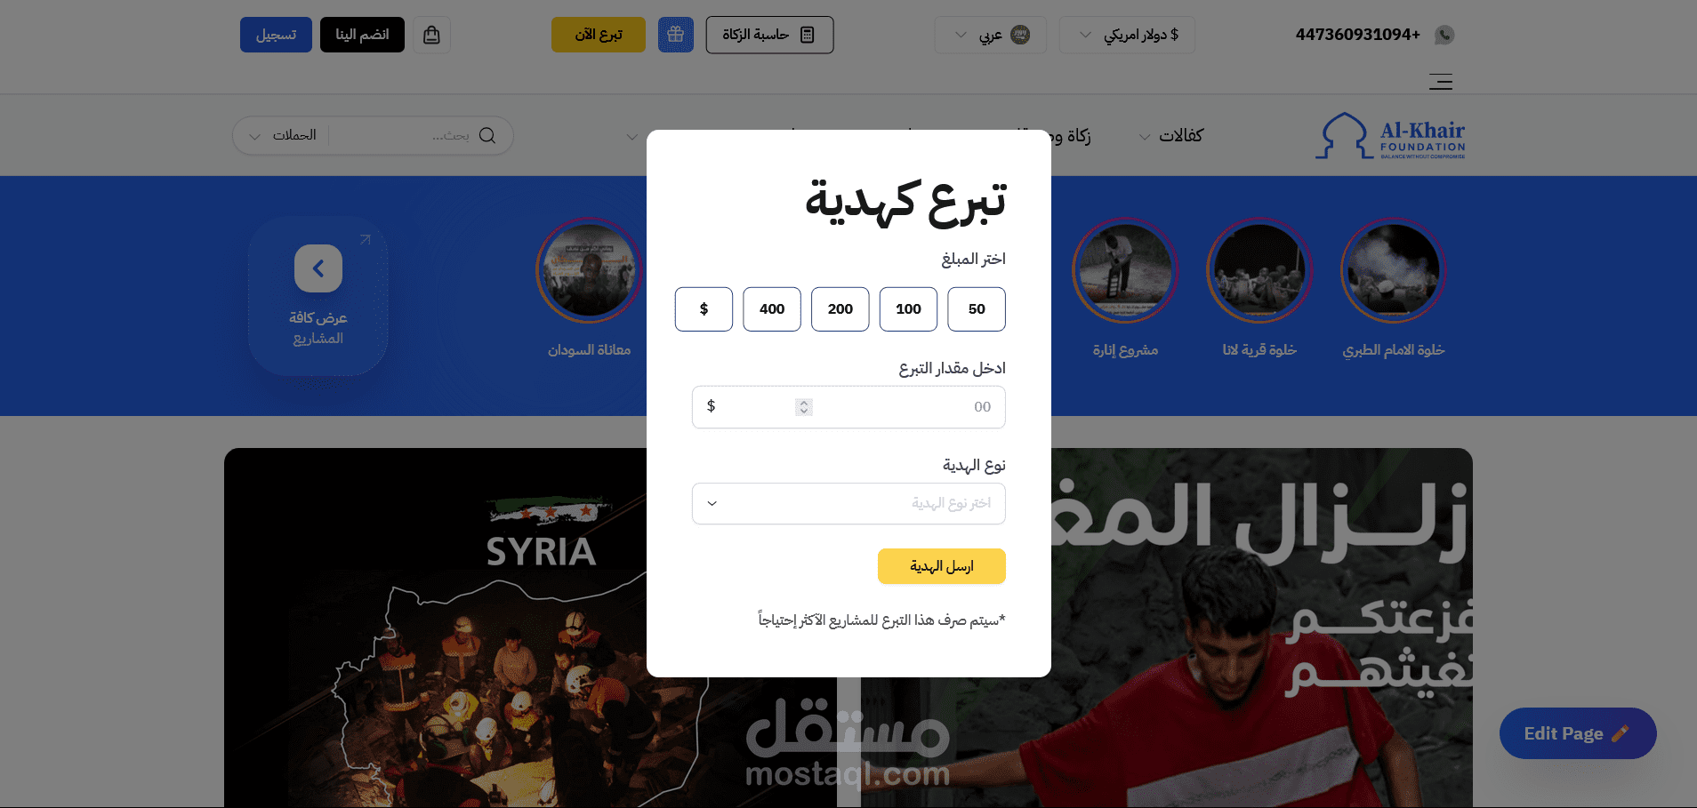Click the تبرع الآن donate button

click(599, 35)
